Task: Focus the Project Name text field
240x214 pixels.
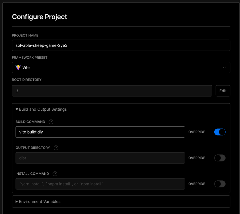Action: [x=121, y=45]
